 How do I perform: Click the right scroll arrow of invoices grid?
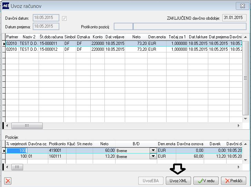coord(239,126)
